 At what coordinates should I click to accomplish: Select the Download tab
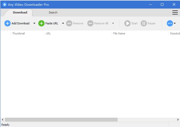pos(20,12)
